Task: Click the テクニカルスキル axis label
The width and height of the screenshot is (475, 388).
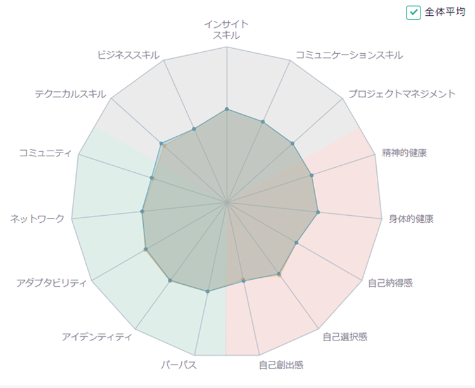Action: (x=70, y=94)
